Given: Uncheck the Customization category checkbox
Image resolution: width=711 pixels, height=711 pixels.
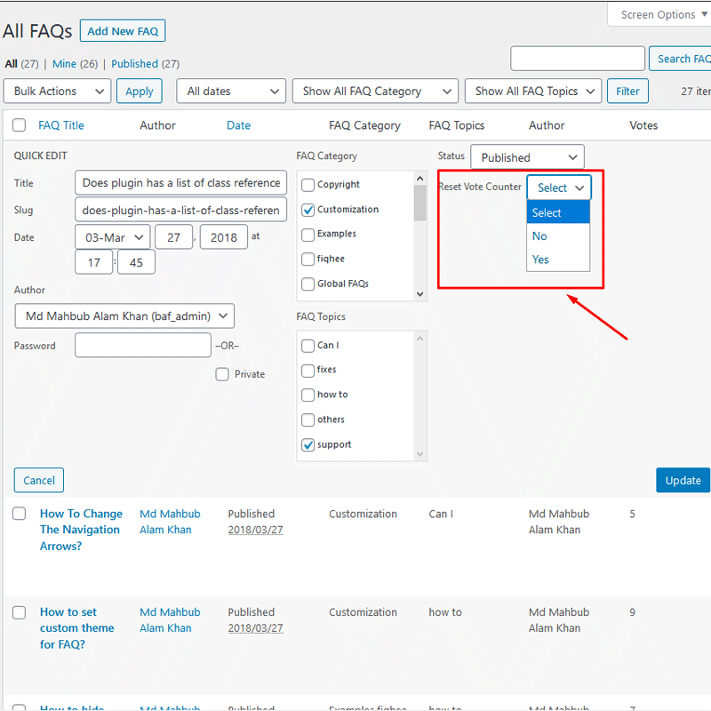Looking at the screenshot, I should (x=308, y=210).
